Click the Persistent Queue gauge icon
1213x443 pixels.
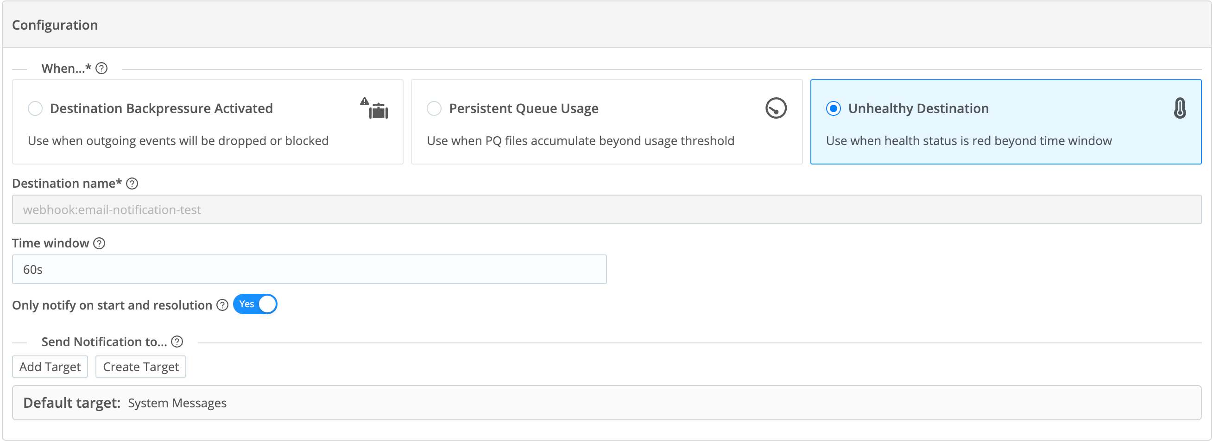776,108
